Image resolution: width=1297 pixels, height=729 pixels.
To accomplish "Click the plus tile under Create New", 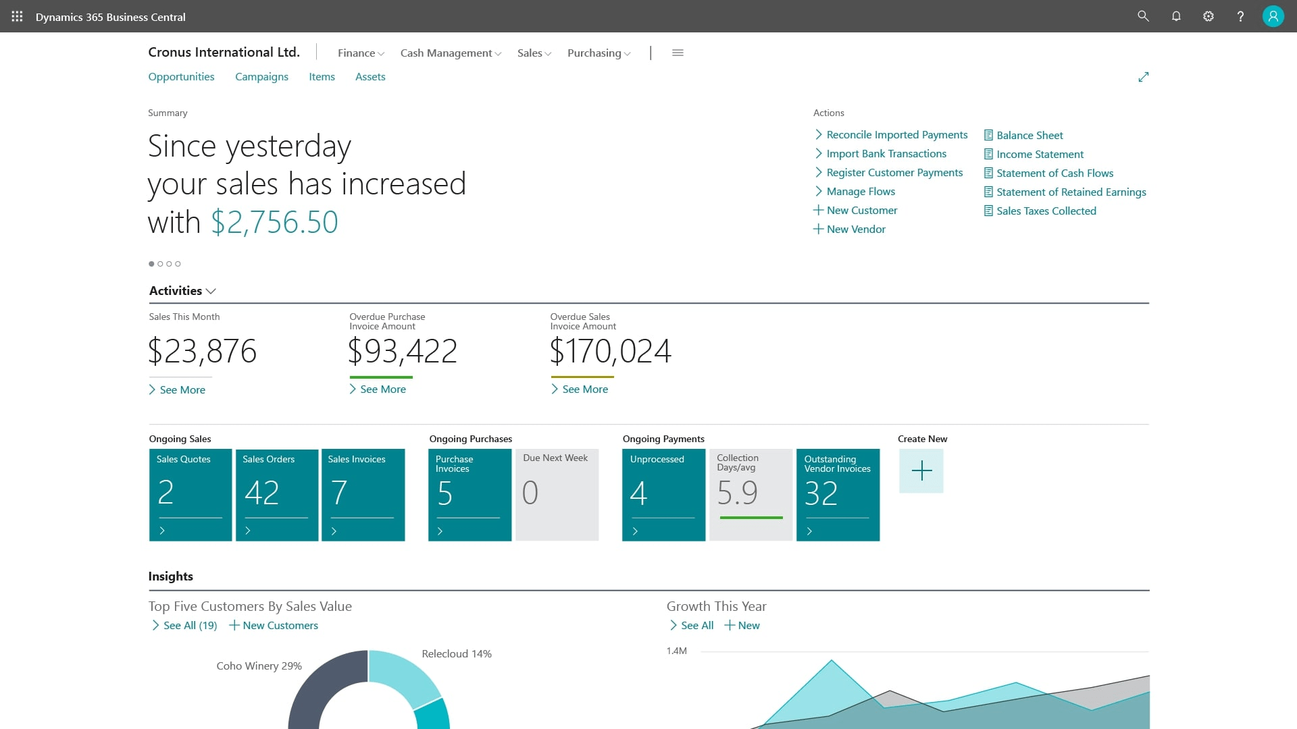I will click(x=921, y=471).
